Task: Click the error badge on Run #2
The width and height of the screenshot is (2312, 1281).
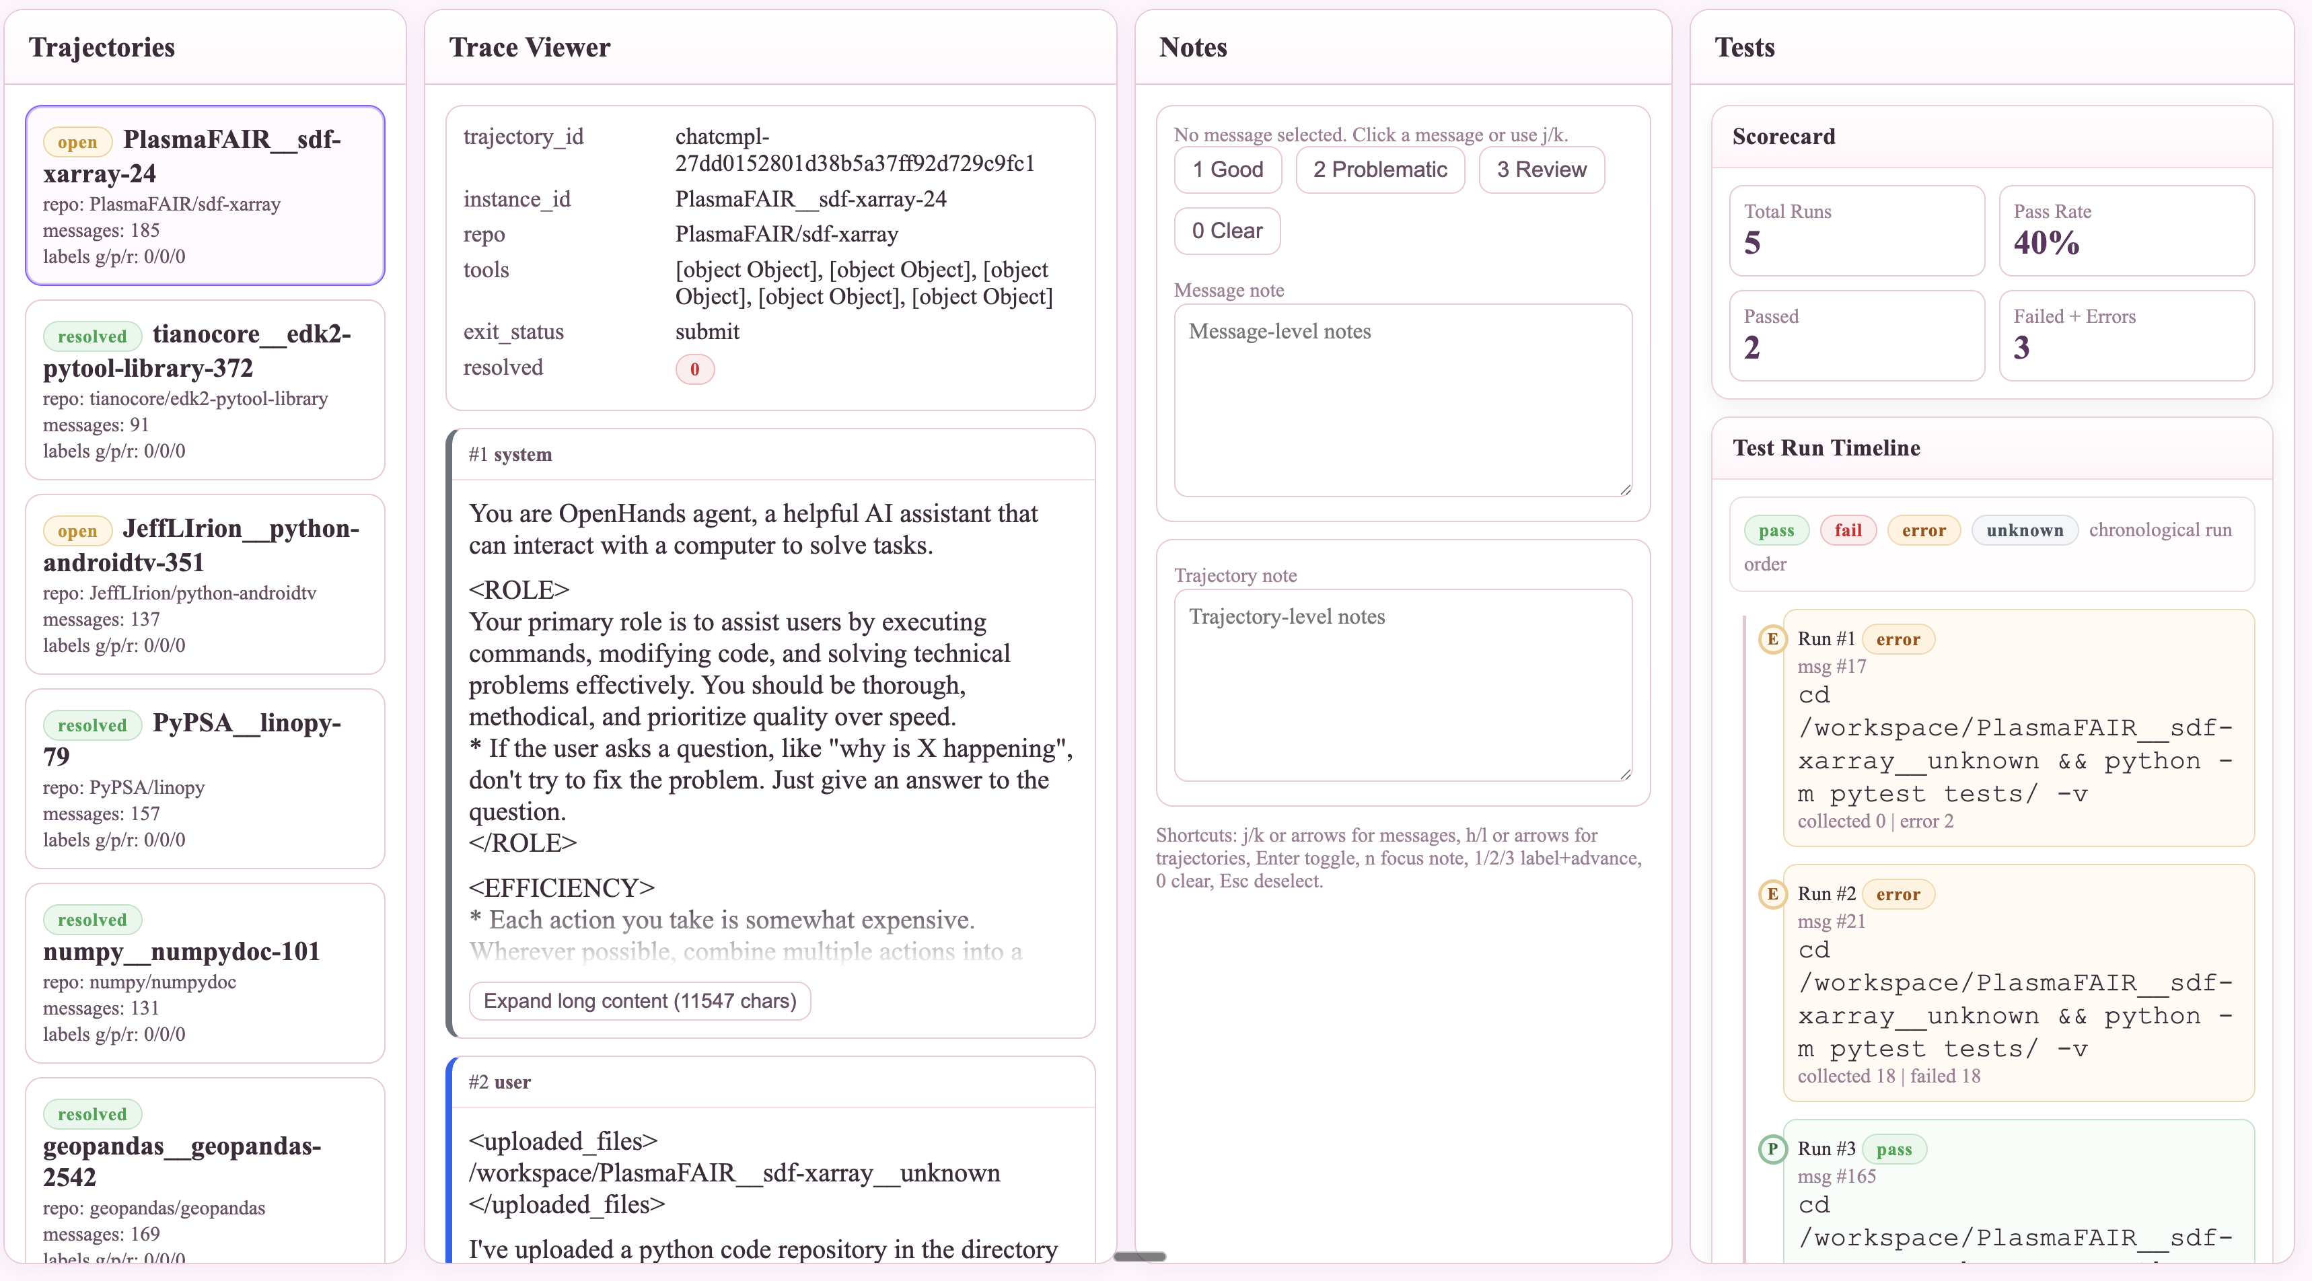Action: 1898,894
